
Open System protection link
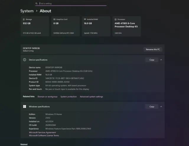click(69, 97)
